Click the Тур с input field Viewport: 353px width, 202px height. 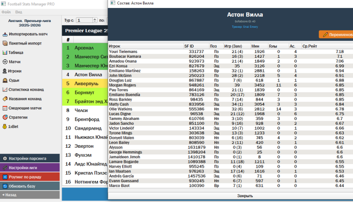(84, 20)
